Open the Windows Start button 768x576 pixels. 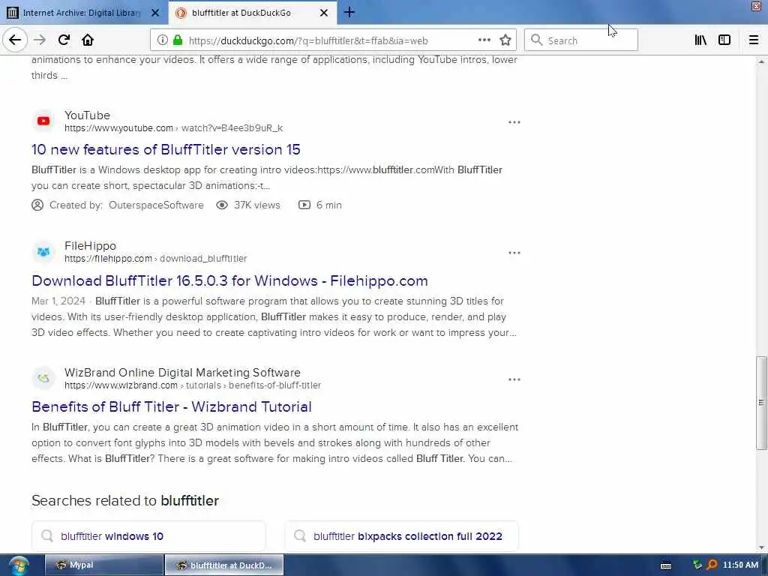click(x=19, y=565)
